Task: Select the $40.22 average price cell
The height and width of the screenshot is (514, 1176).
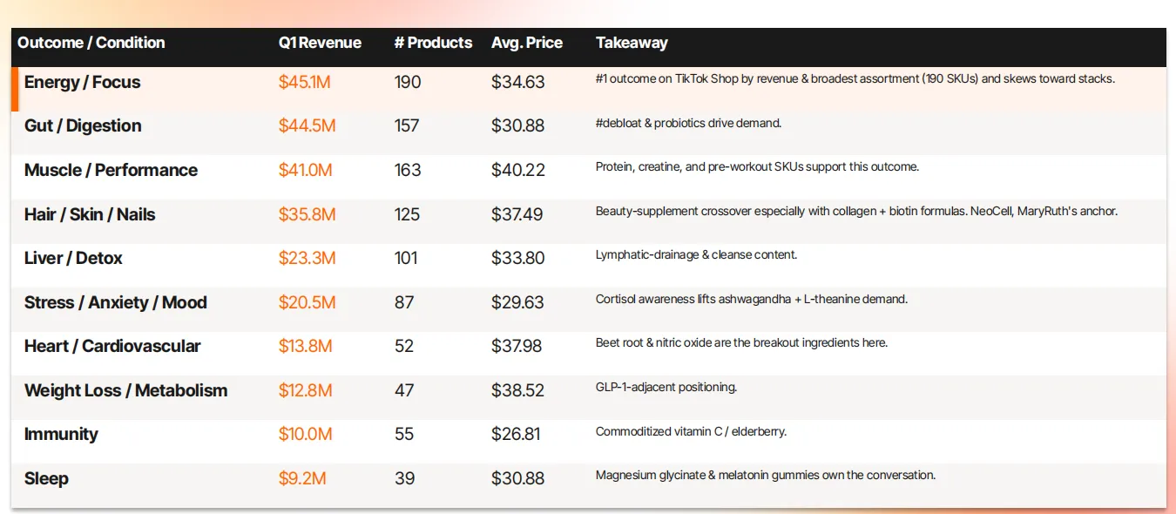Action: [x=518, y=170]
